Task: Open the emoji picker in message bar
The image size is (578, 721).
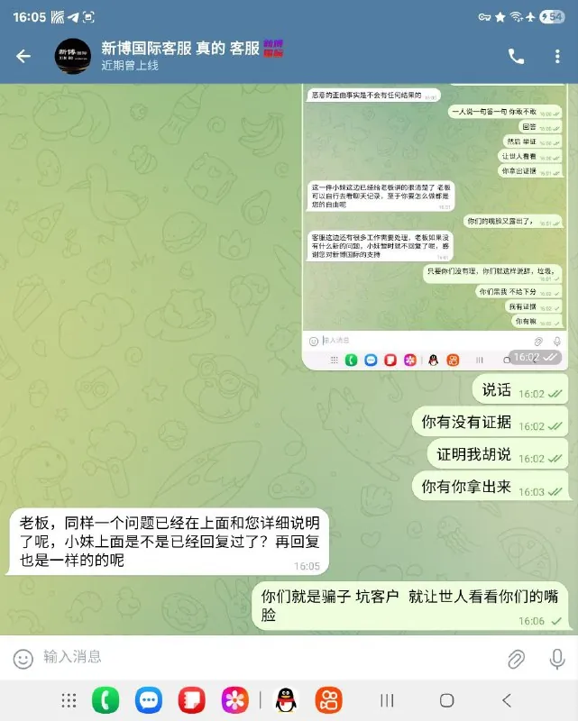Action: coord(23,659)
